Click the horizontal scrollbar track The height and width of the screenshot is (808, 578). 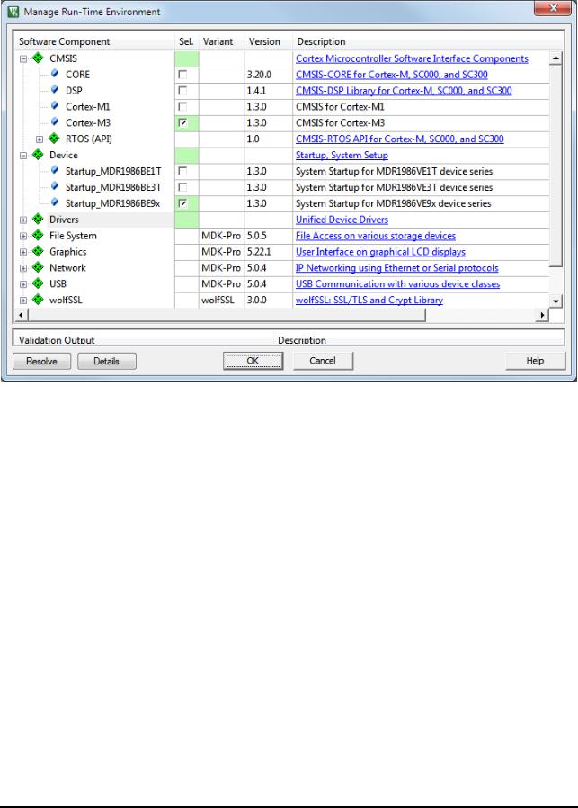coord(483,315)
